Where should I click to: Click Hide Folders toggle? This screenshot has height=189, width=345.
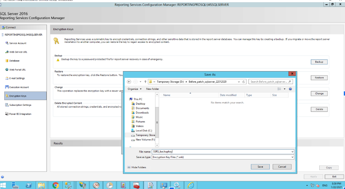click(x=137, y=167)
